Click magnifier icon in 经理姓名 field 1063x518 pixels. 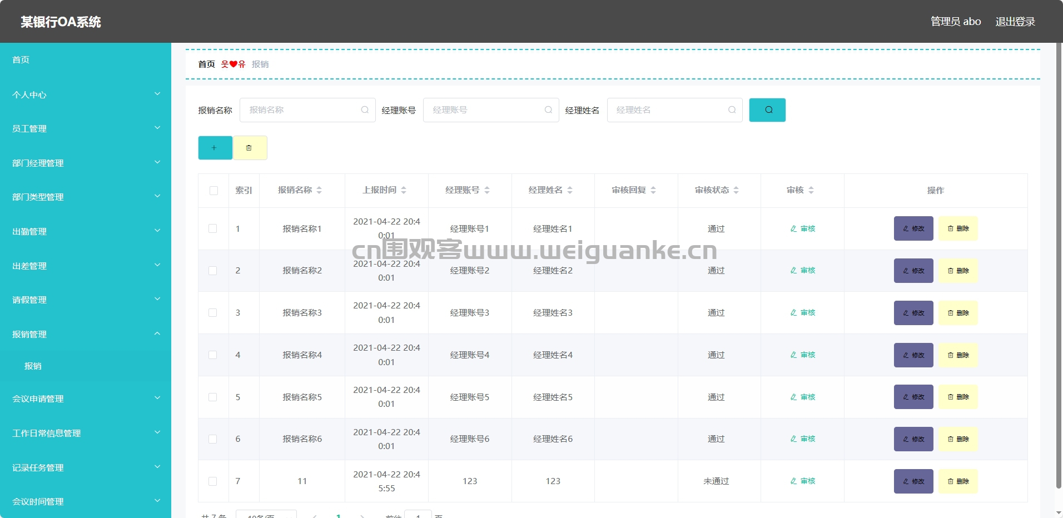pyautogui.click(x=732, y=110)
